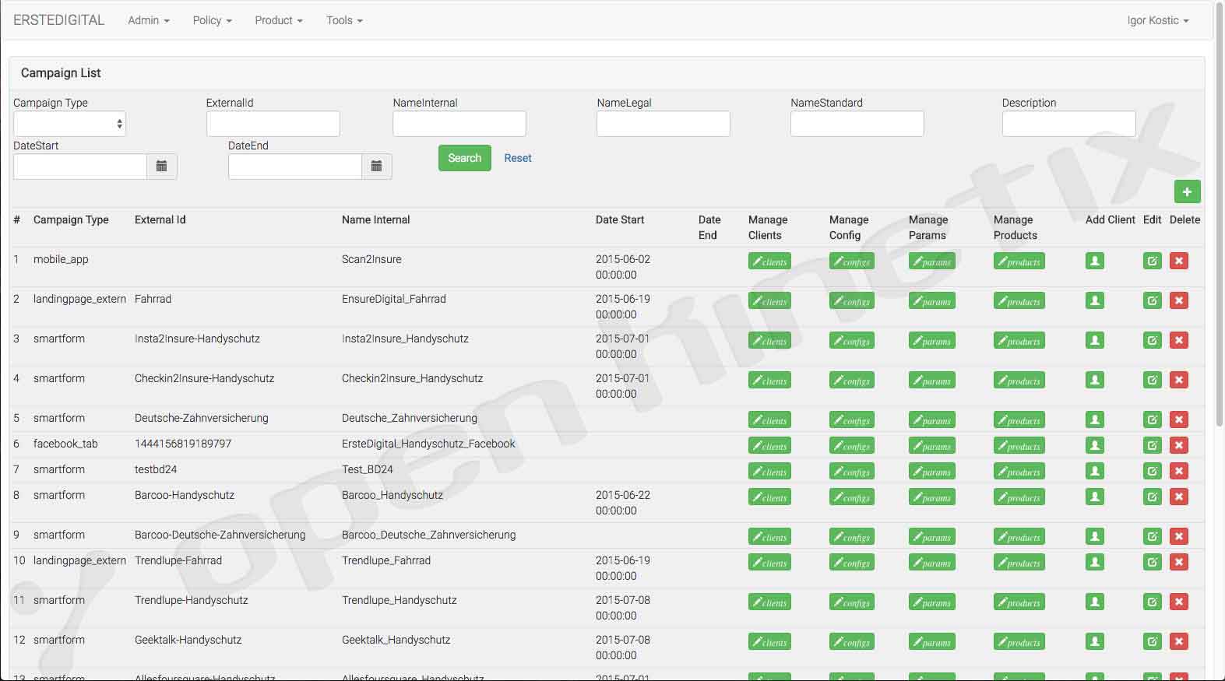Manage configs for ErsteDigital_Handyschutz_Facebook

click(852, 446)
